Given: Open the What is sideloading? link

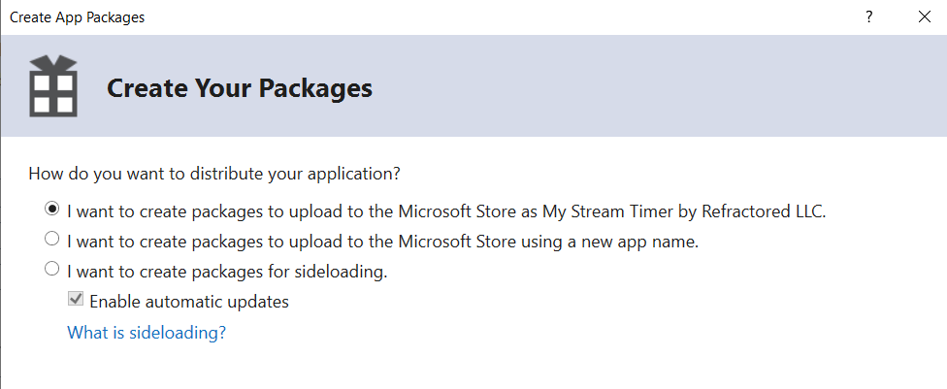Looking at the screenshot, I should pyautogui.click(x=147, y=332).
